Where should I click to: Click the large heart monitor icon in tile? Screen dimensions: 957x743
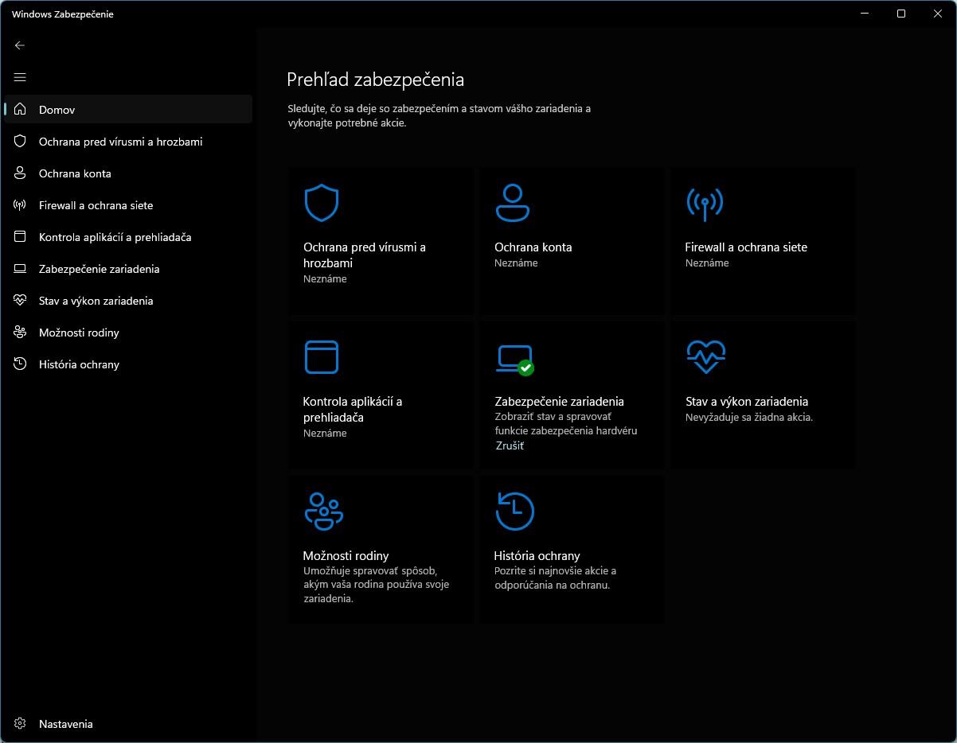click(705, 356)
